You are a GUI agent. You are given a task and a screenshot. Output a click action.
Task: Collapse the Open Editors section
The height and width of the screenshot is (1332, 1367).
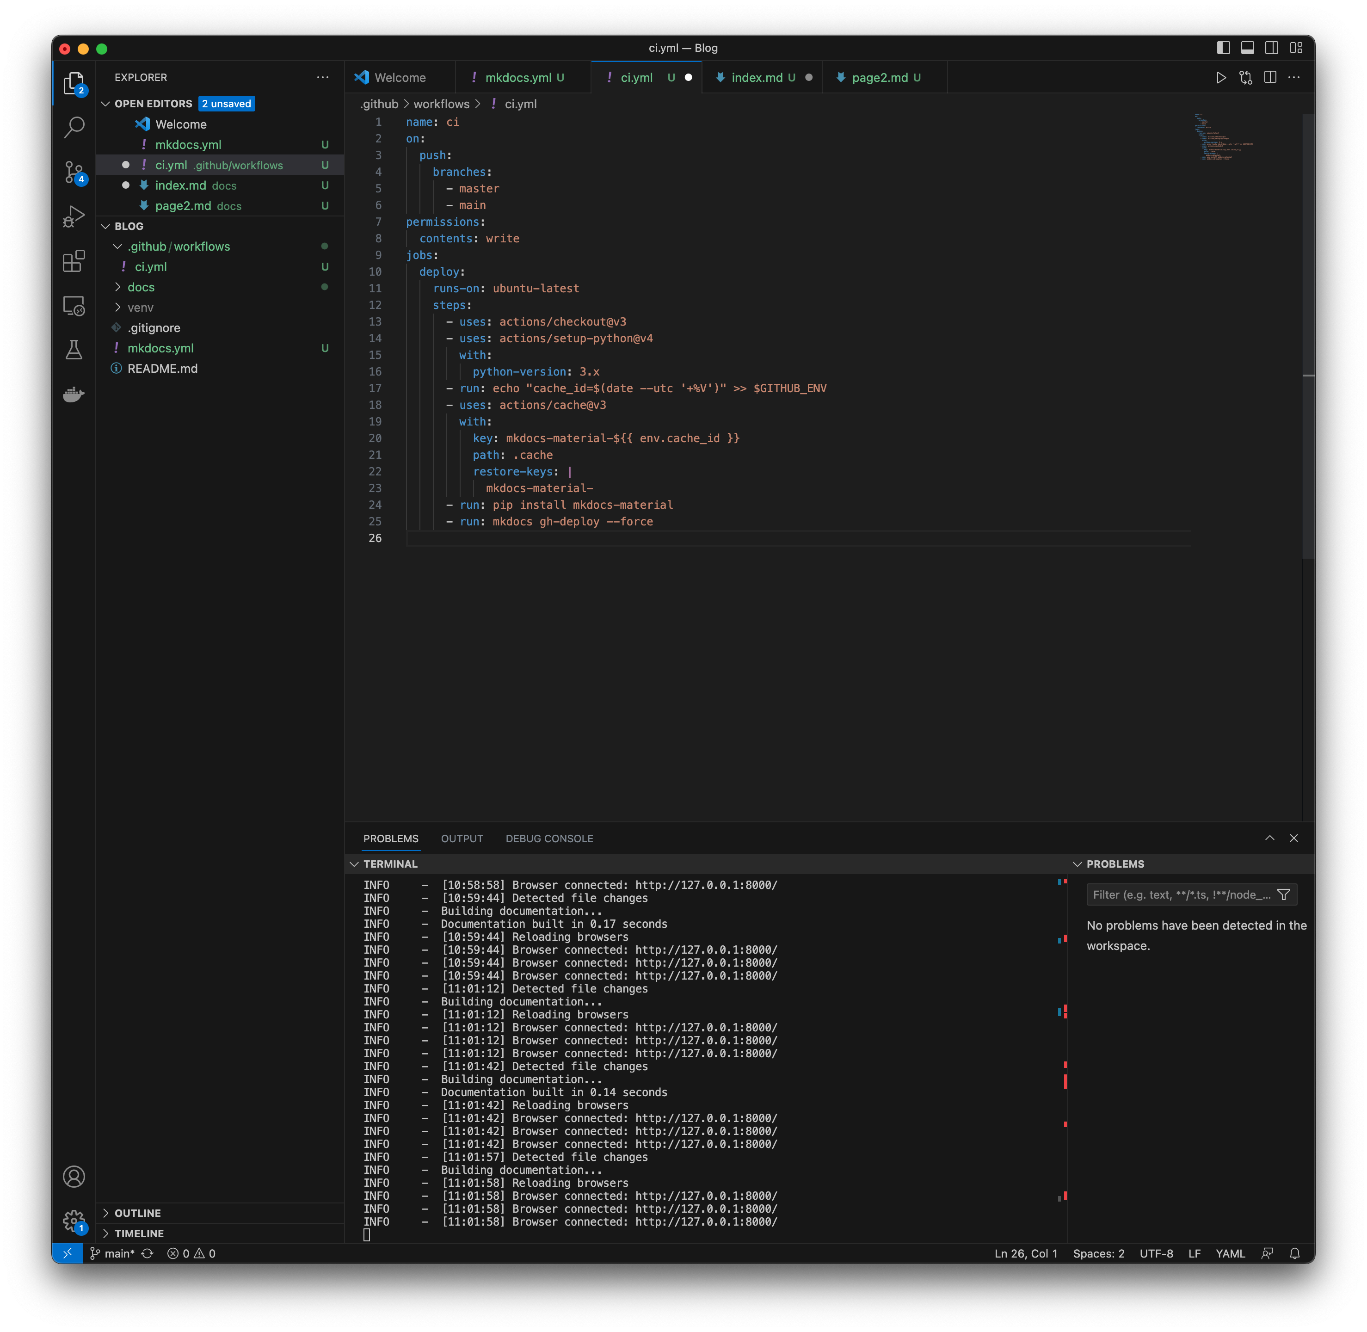tap(105, 104)
